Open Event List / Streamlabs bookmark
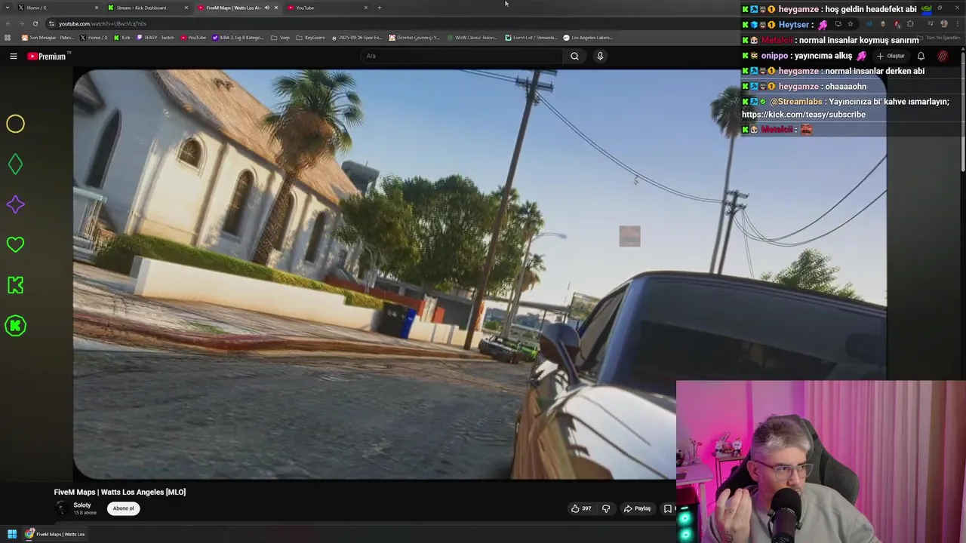 click(531, 38)
